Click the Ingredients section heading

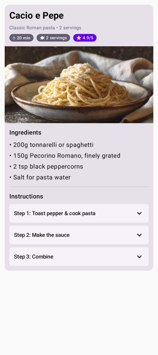(x=25, y=133)
